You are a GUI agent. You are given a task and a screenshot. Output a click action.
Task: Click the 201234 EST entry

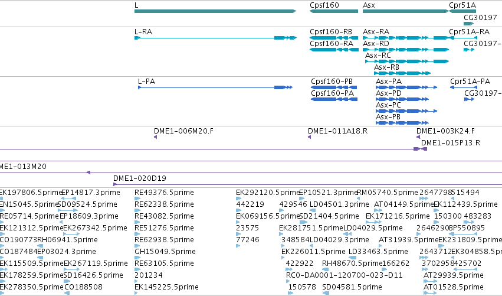point(148,275)
